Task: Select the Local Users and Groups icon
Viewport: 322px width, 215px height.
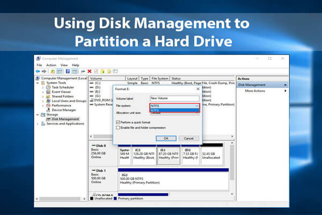Action: pos(48,101)
